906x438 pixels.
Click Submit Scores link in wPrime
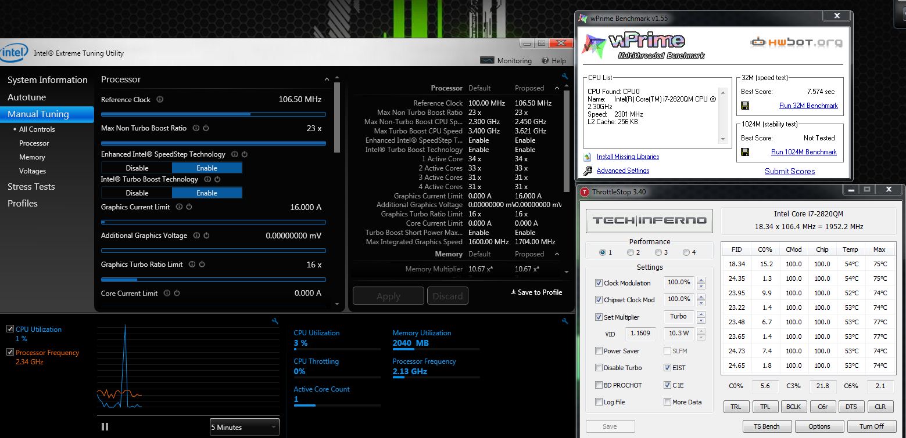790,171
